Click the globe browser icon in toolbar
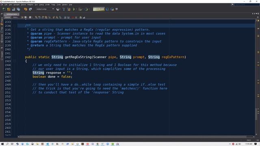This screenshot has width=260, height=146. click(58, 9)
